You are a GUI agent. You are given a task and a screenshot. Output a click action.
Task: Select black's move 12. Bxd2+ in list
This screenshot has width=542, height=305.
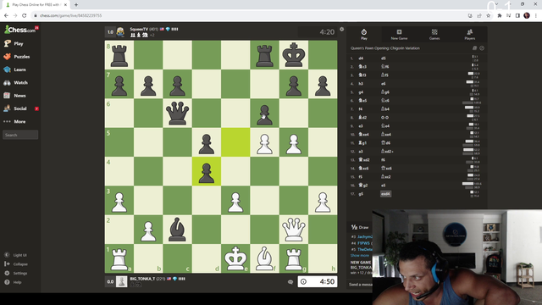point(387,152)
